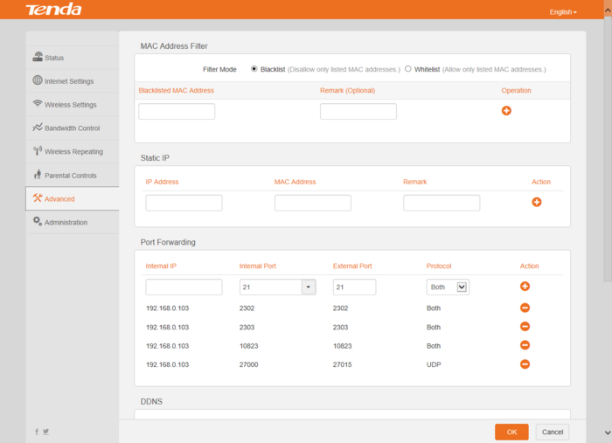Select the Advanced menu item

coord(73,198)
